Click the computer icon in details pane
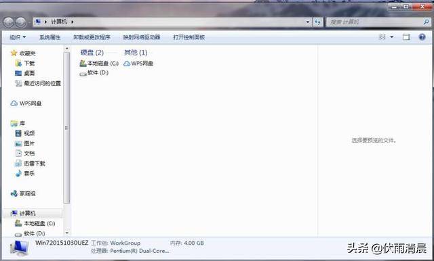This screenshot has height=261, width=434. point(19,247)
